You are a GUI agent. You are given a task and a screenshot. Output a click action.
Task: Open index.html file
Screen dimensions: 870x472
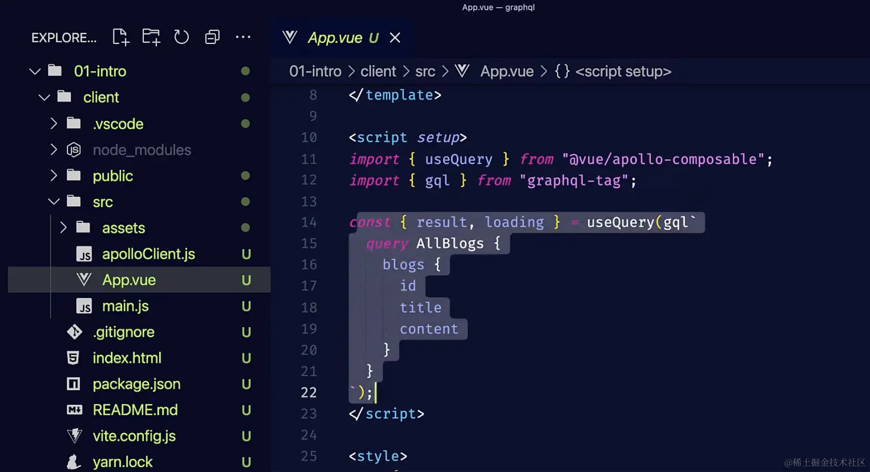pos(127,358)
